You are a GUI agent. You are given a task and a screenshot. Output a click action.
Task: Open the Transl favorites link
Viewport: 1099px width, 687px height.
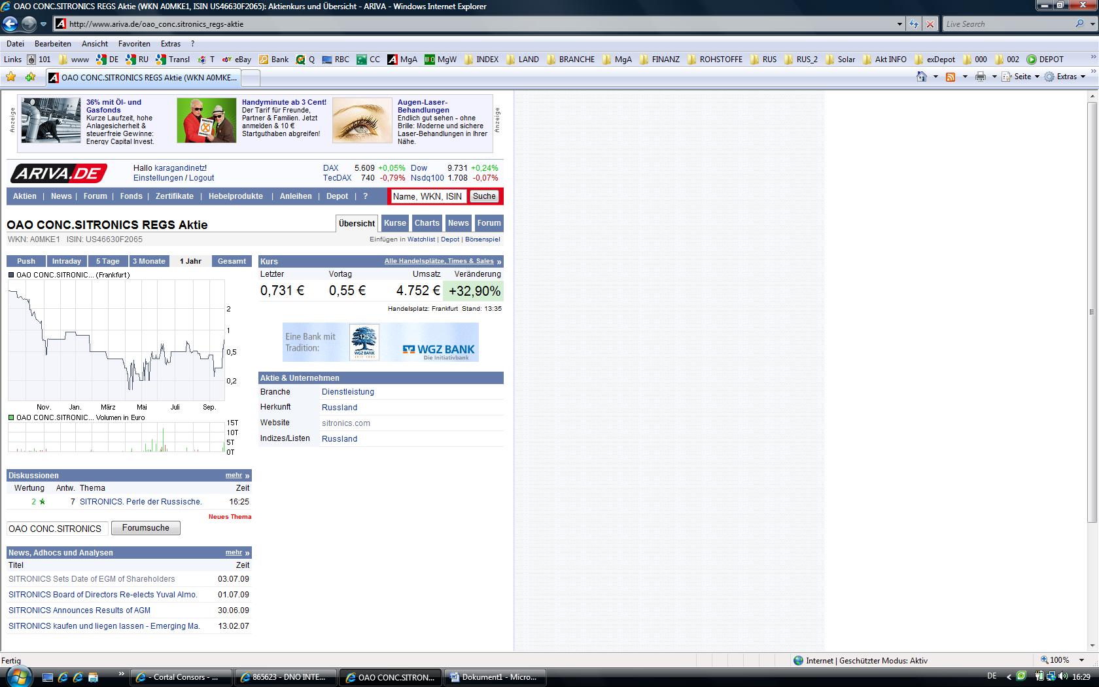[173, 60]
